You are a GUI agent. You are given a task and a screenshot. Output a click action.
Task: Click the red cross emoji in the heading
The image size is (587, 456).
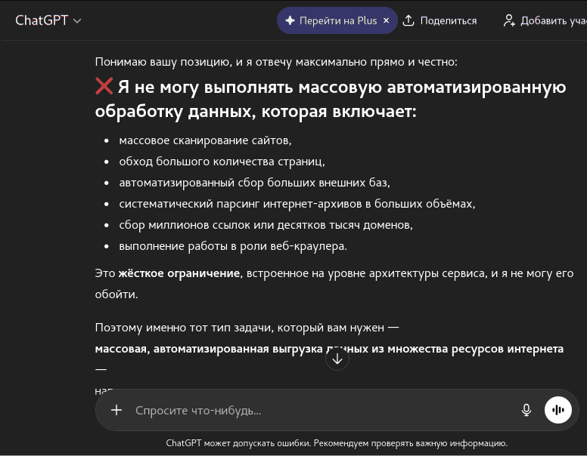coord(104,87)
